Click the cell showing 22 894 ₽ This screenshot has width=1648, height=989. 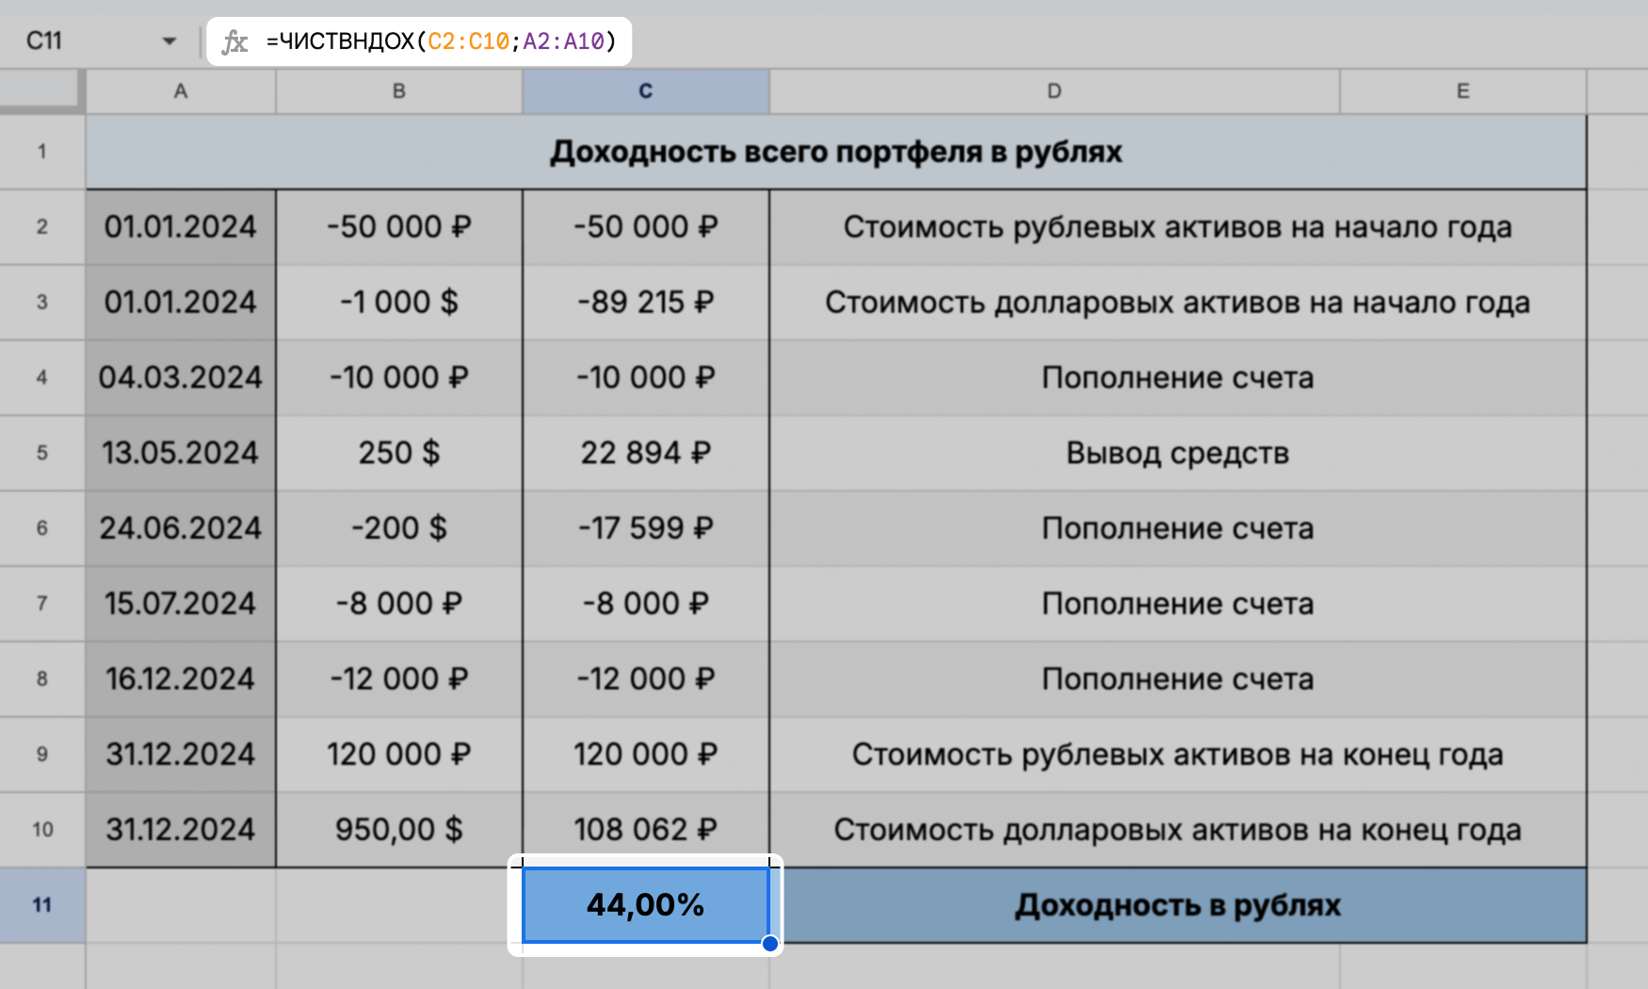(x=645, y=452)
